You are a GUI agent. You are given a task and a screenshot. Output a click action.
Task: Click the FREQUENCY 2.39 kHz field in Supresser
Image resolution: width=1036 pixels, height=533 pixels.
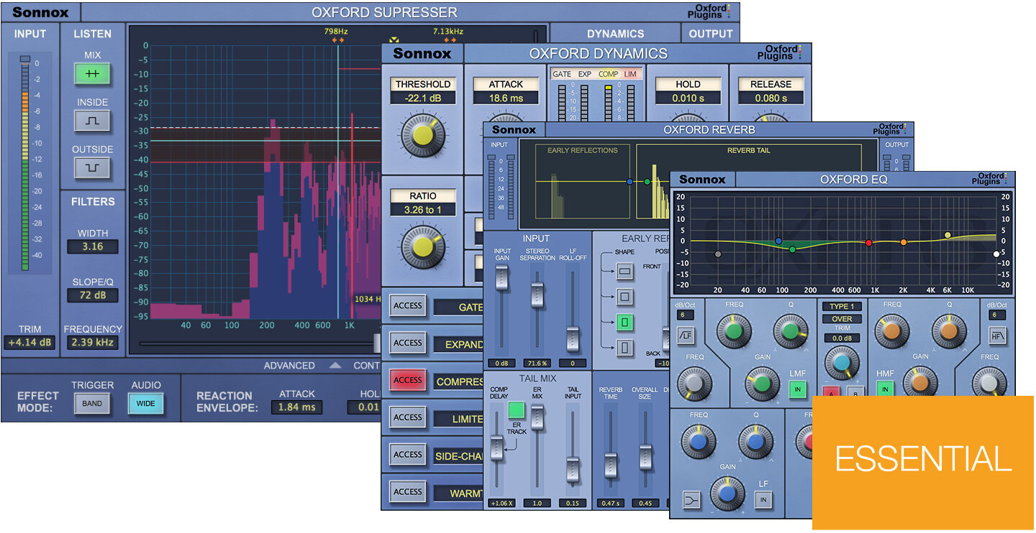[x=93, y=343]
